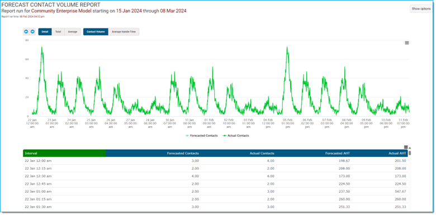The height and width of the screenshot is (215, 436).
Task: Open the table hamburger menu icon
Action: coord(406,147)
